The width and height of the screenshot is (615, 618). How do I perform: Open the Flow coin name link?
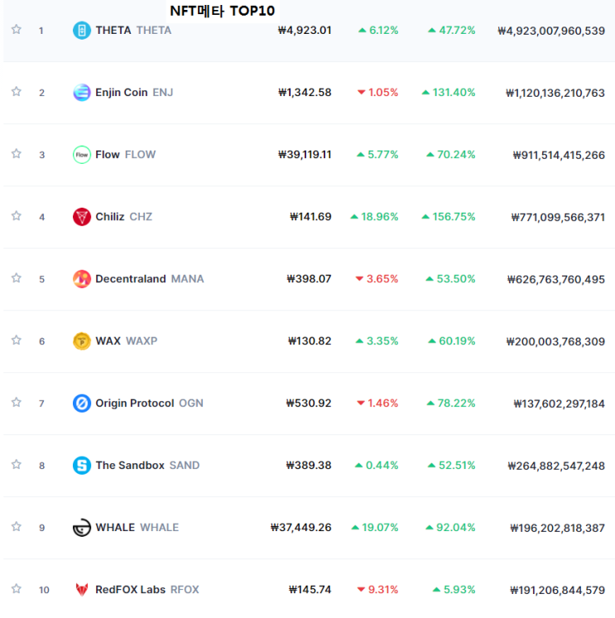pos(108,155)
